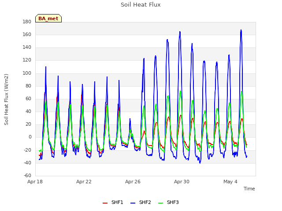Viewport: 282px width, 211px height.
Task: Click the tallest blue SHF2 peak near May 4
Action: (x=241, y=30)
